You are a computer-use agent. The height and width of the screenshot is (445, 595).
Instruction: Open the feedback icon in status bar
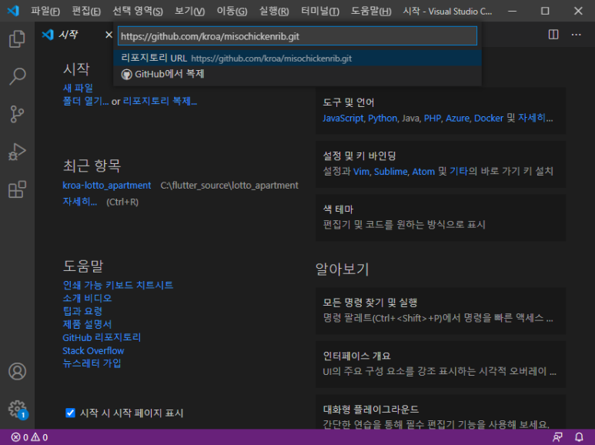[557, 437]
